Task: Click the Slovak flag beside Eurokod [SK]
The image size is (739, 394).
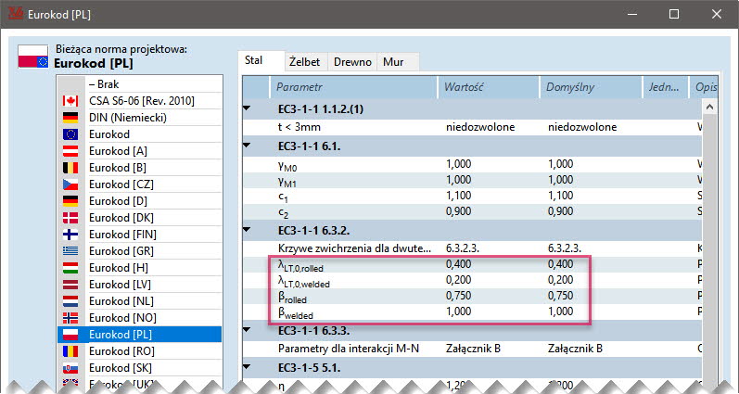Action: pos(70,368)
